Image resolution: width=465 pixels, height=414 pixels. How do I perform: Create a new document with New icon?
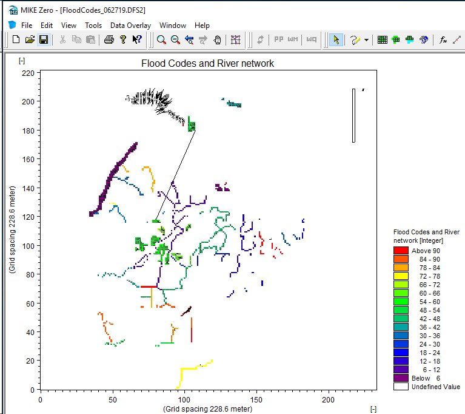[x=16, y=39]
